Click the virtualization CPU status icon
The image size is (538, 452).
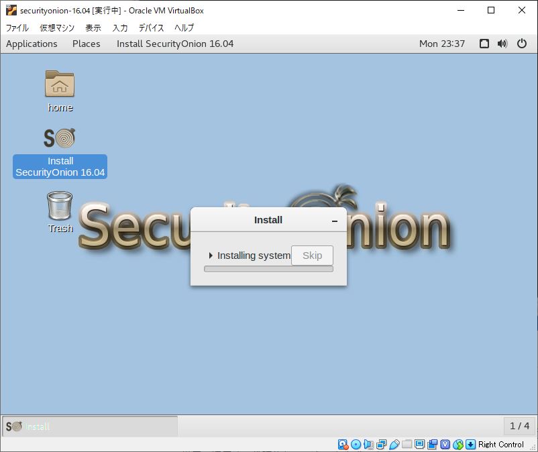pyautogui.click(x=445, y=445)
